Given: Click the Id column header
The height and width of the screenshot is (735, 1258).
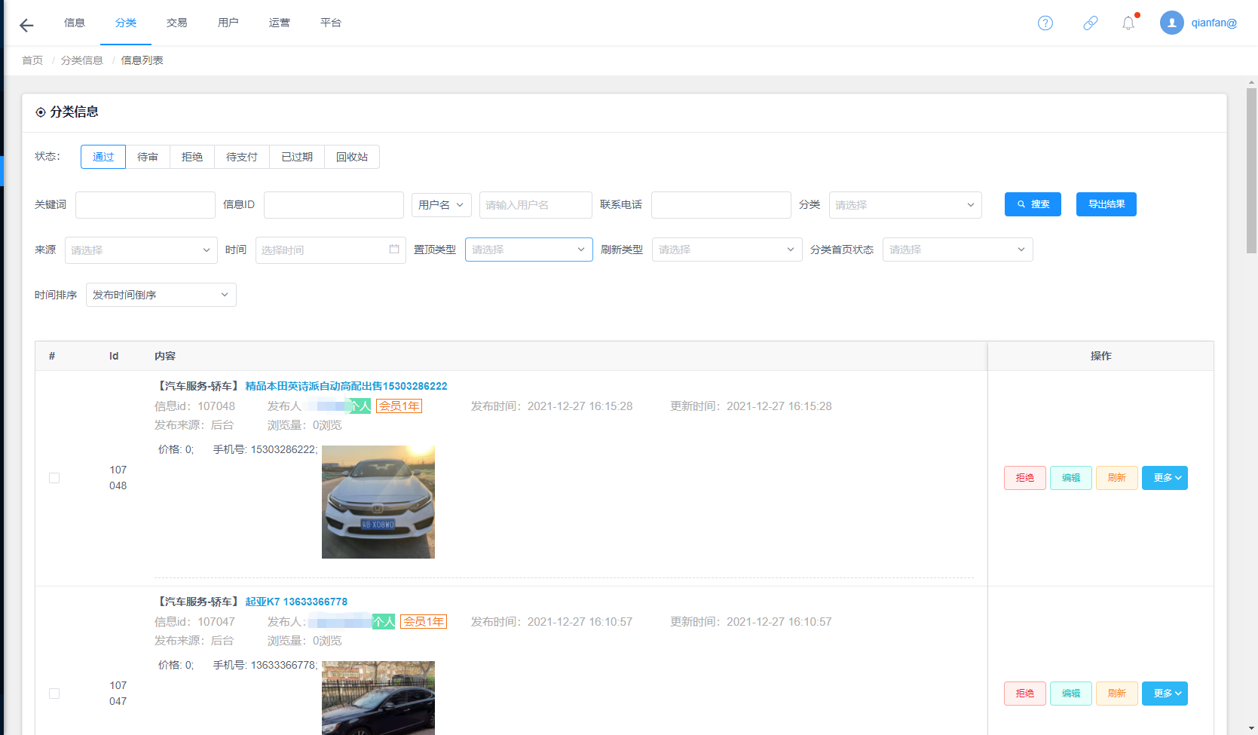Looking at the screenshot, I should (x=114, y=356).
